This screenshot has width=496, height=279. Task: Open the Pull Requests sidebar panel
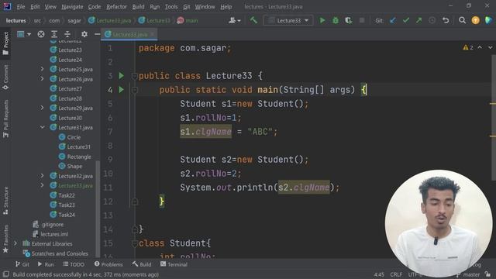(5, 119)
